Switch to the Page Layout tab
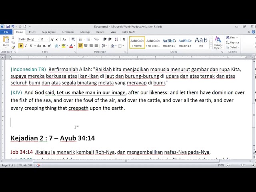 coord(49,32)
